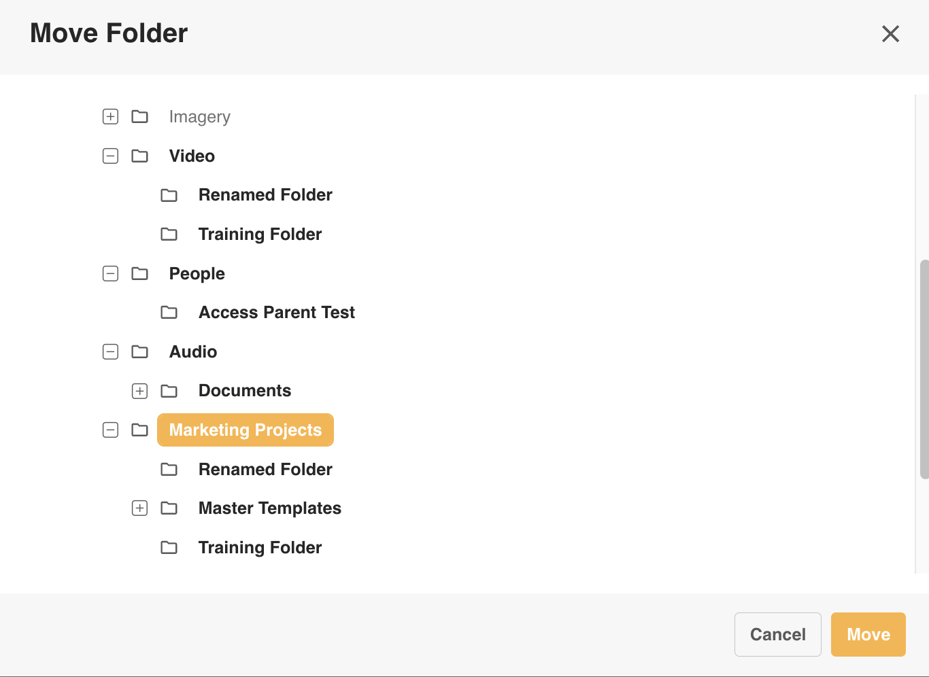Screen dimensions: 929x677
Task: Collapse the People folder tree
Action: point(110,273)
